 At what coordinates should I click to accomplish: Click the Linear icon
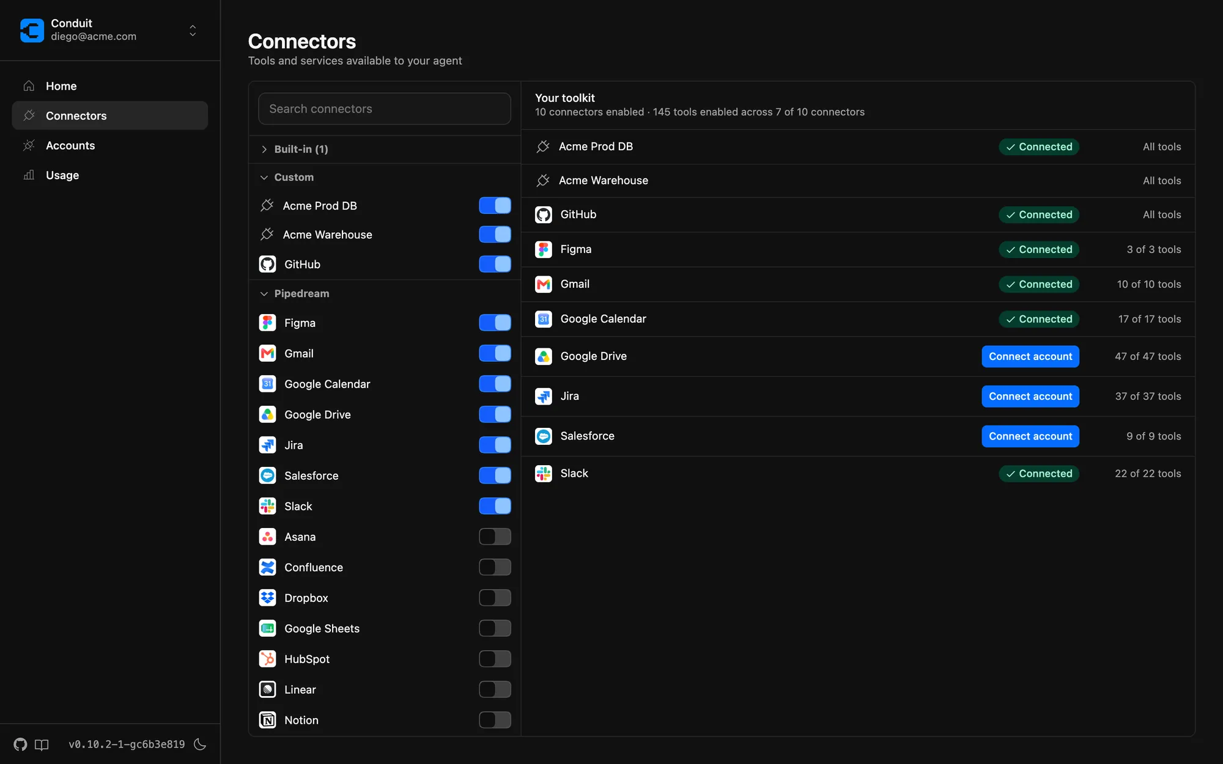point(267,689)
